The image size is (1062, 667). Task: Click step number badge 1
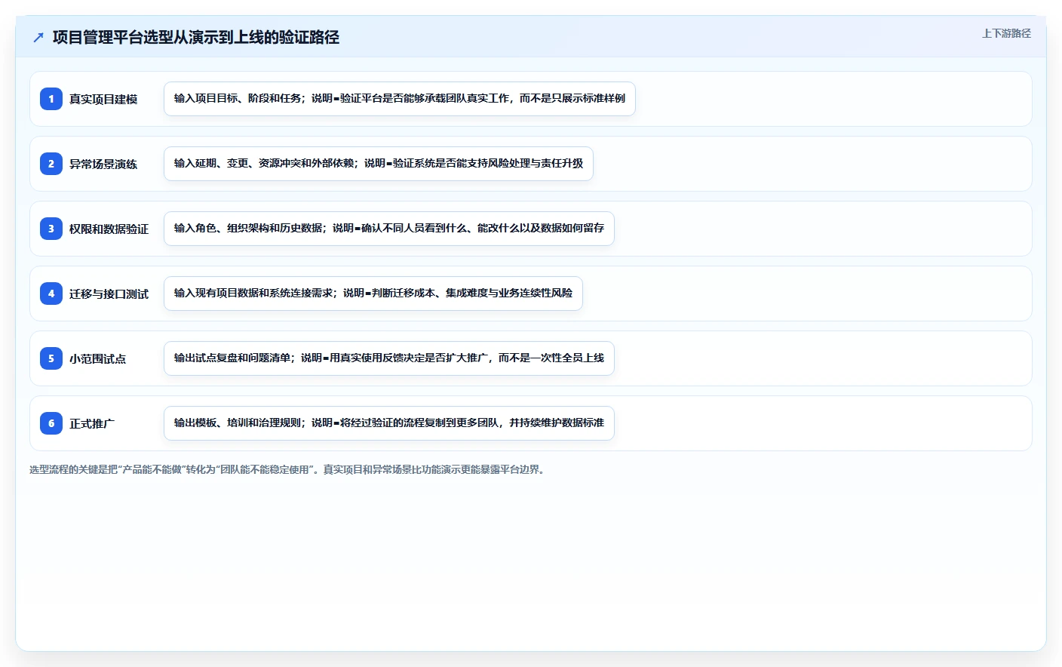pos(51,99)
